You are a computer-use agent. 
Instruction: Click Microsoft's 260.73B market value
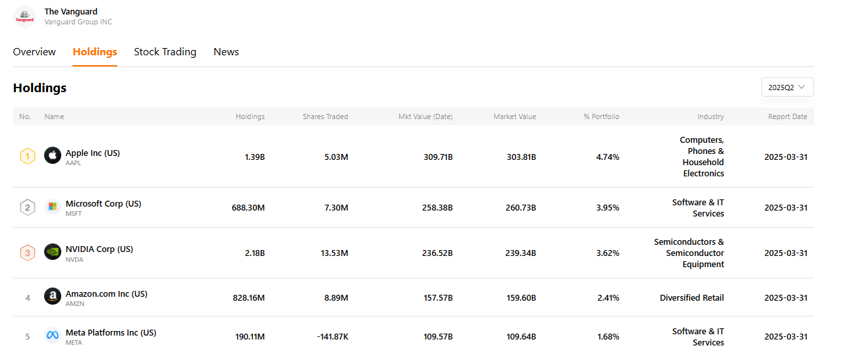pyautogui.click(x=521, y=207)
